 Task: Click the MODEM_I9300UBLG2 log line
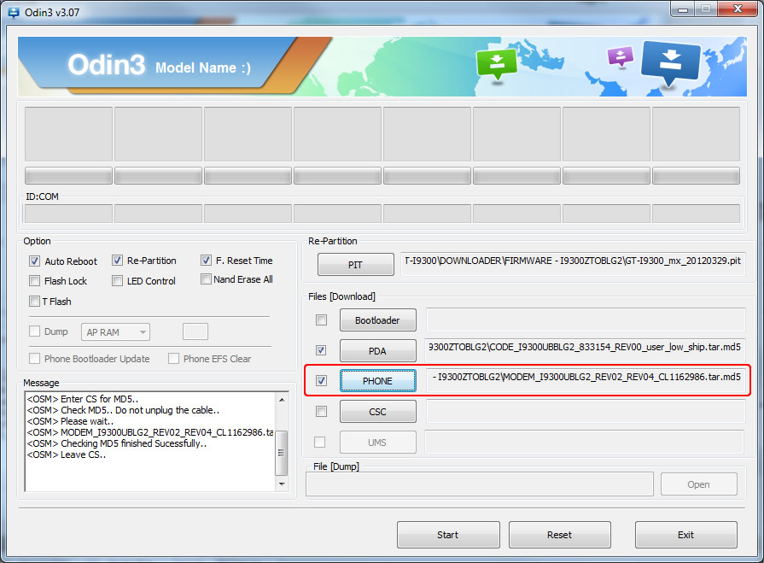150,432
